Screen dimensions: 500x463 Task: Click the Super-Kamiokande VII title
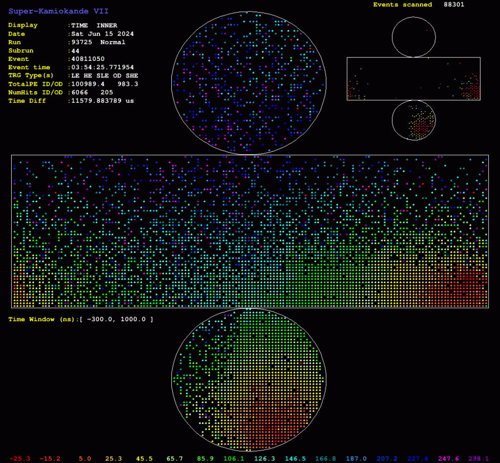(59, 11)
